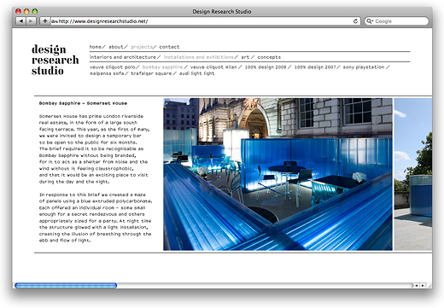Open the veuve cliquot milan project
Viewport: 444px width, 308px height.
click(213, 67)
